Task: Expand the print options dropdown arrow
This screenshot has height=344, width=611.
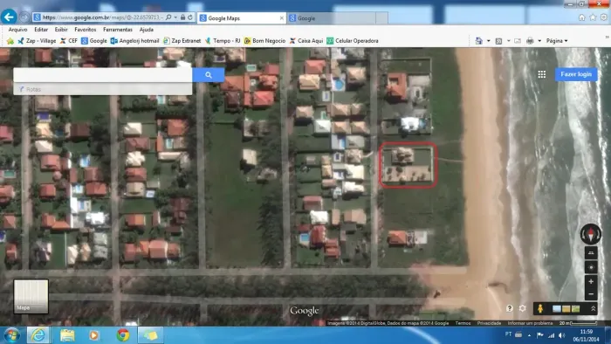Action: 539,41
